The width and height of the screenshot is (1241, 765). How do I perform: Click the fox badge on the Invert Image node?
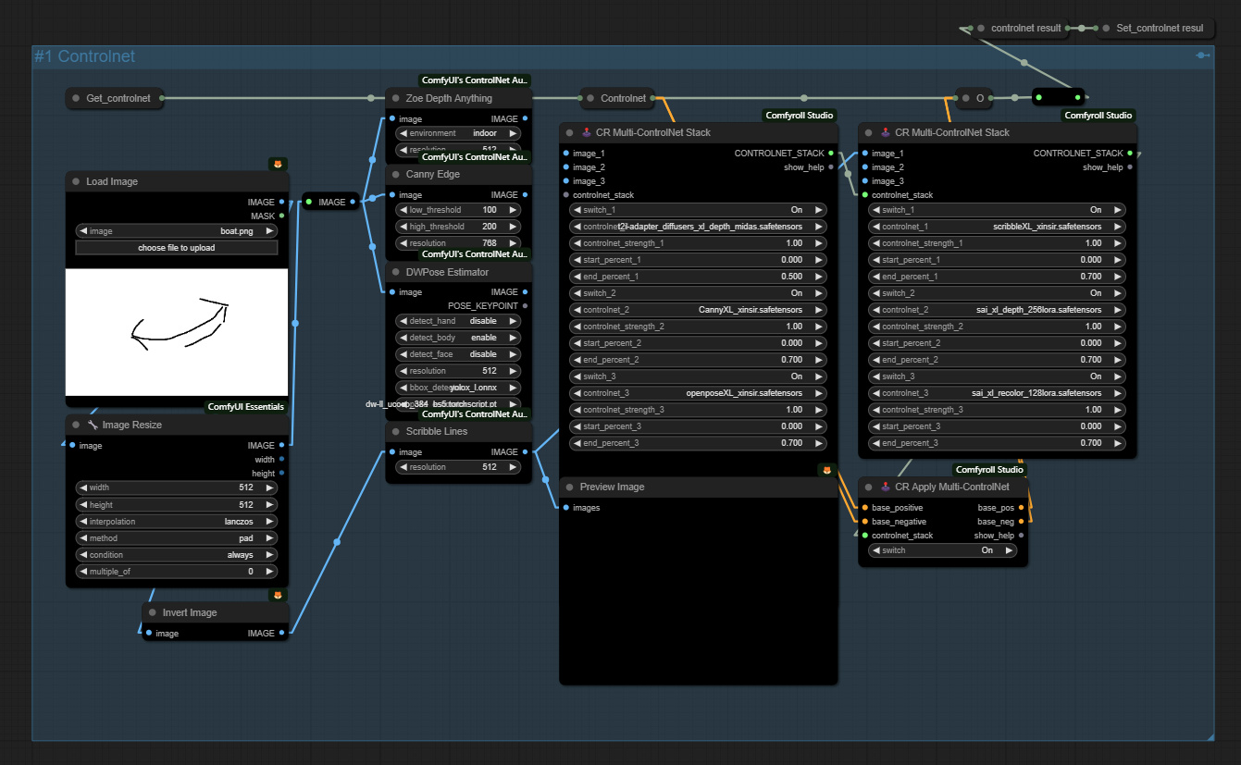point(278,594)
